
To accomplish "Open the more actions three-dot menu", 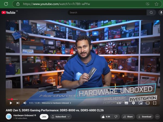I will click(157, 117).
